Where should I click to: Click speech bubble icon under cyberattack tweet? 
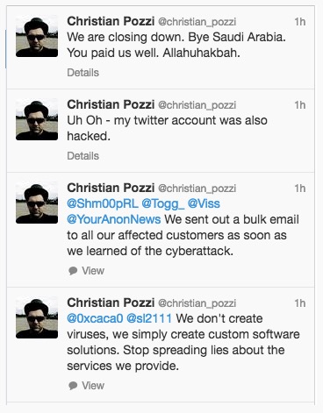(x=73, y=271)
